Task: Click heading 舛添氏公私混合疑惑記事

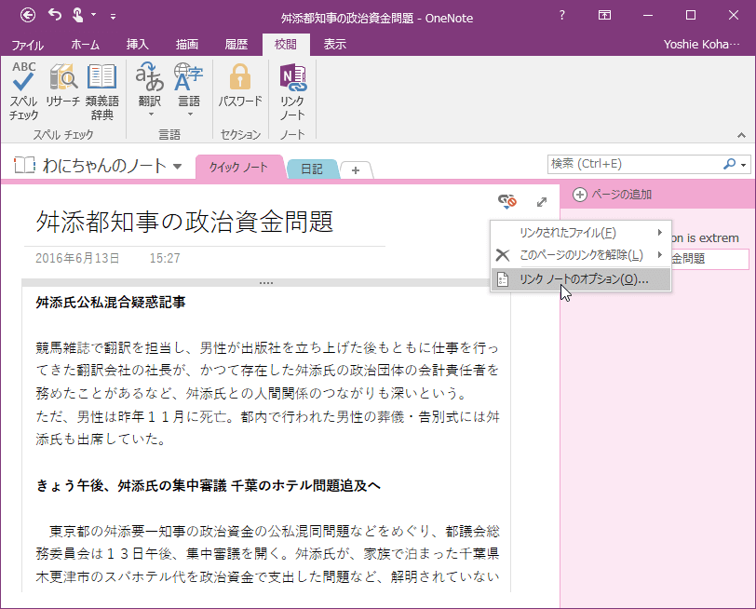Action: pyautogui.click(x=111, y=303)
